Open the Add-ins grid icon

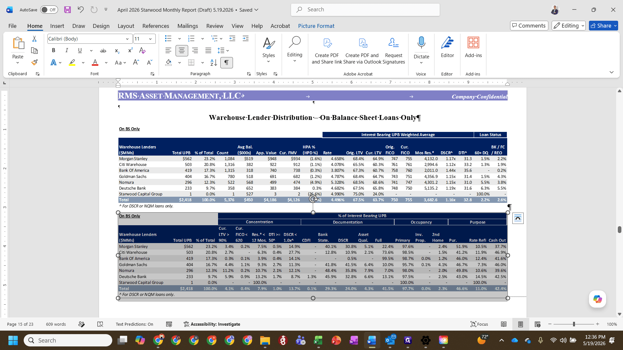(473, 43)
